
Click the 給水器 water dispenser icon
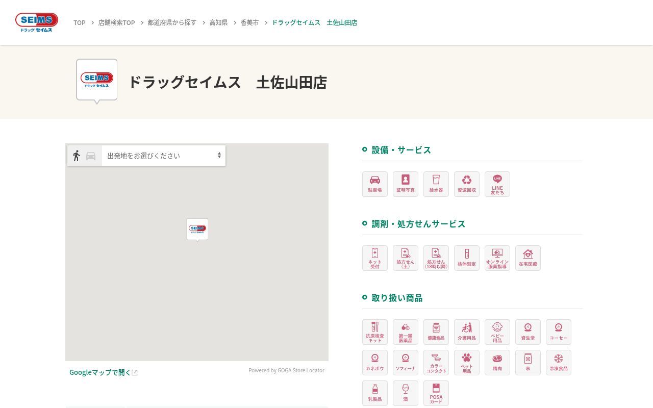point(436,184)
